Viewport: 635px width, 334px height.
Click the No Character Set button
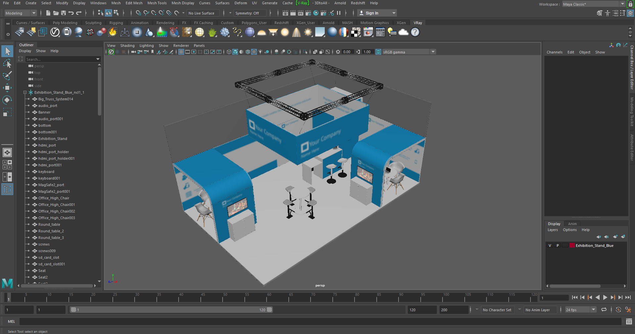coord(497,310)
